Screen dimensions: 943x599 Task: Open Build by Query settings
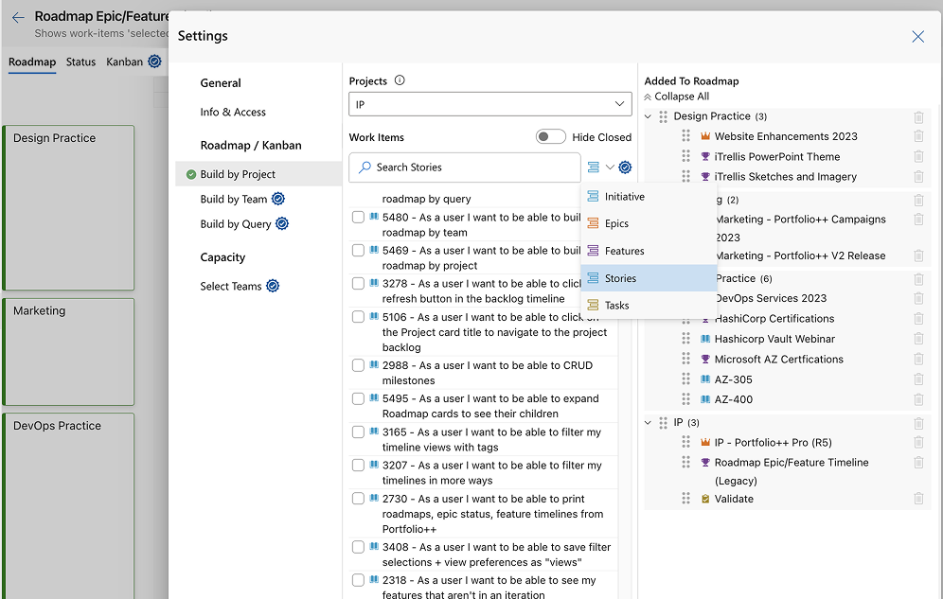click(x=235, y=224)
